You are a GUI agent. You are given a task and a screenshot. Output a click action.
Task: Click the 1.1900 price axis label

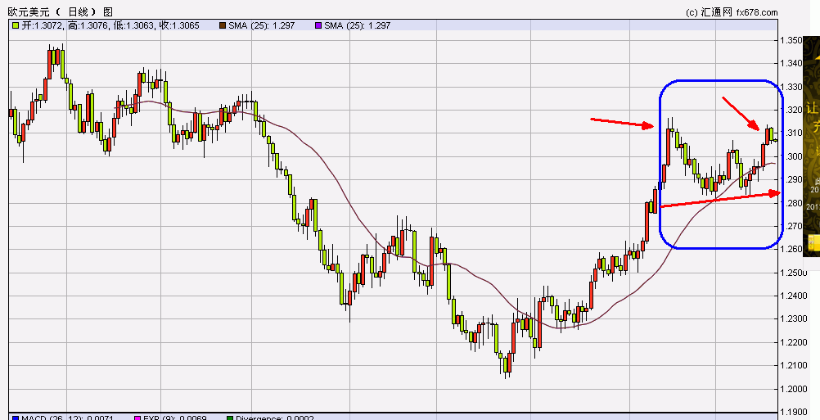click(793, 412)
